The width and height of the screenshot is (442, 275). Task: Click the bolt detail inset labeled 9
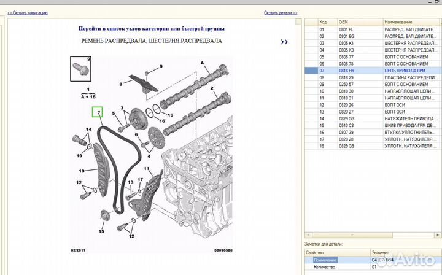click(x=80, y=66)
